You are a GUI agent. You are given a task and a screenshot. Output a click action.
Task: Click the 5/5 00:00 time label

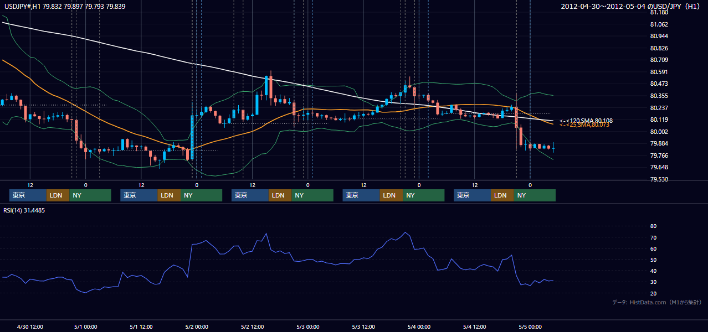click(x=530, y=326)
